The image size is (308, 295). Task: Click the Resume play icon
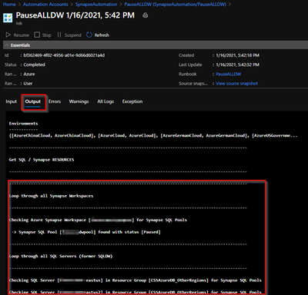pos(8,35)
